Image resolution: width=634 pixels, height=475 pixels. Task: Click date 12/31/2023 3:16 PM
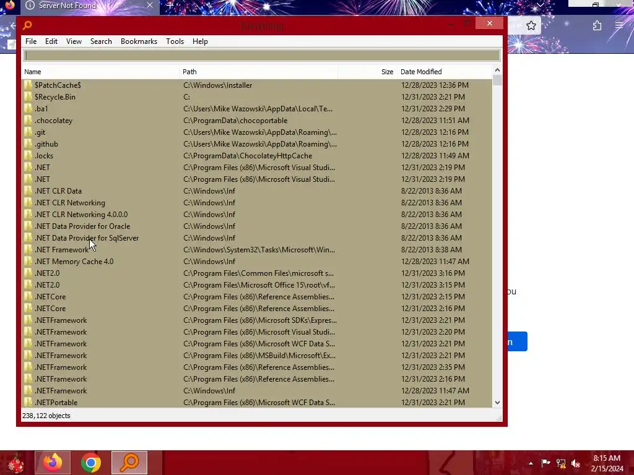click(433, 273)
